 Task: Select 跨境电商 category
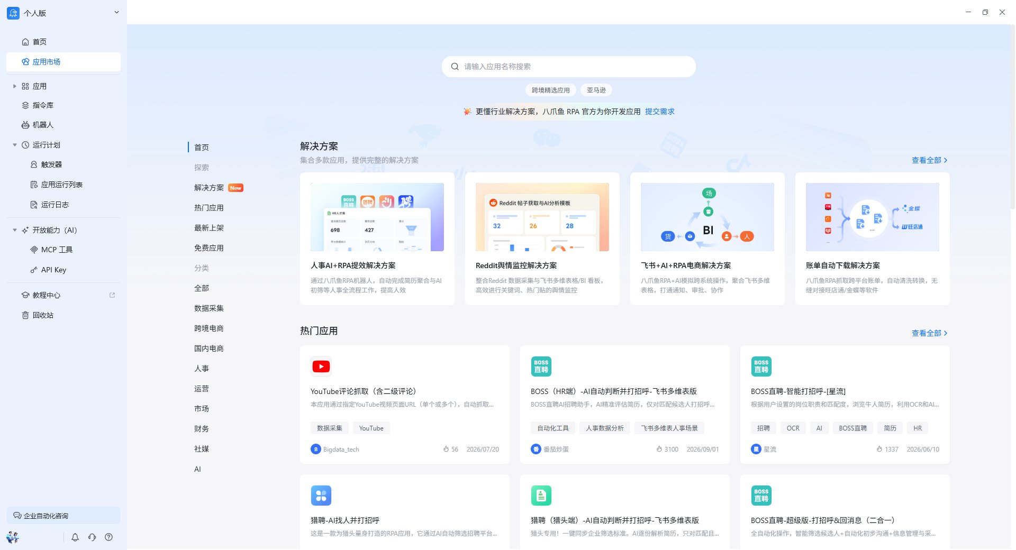209,328
